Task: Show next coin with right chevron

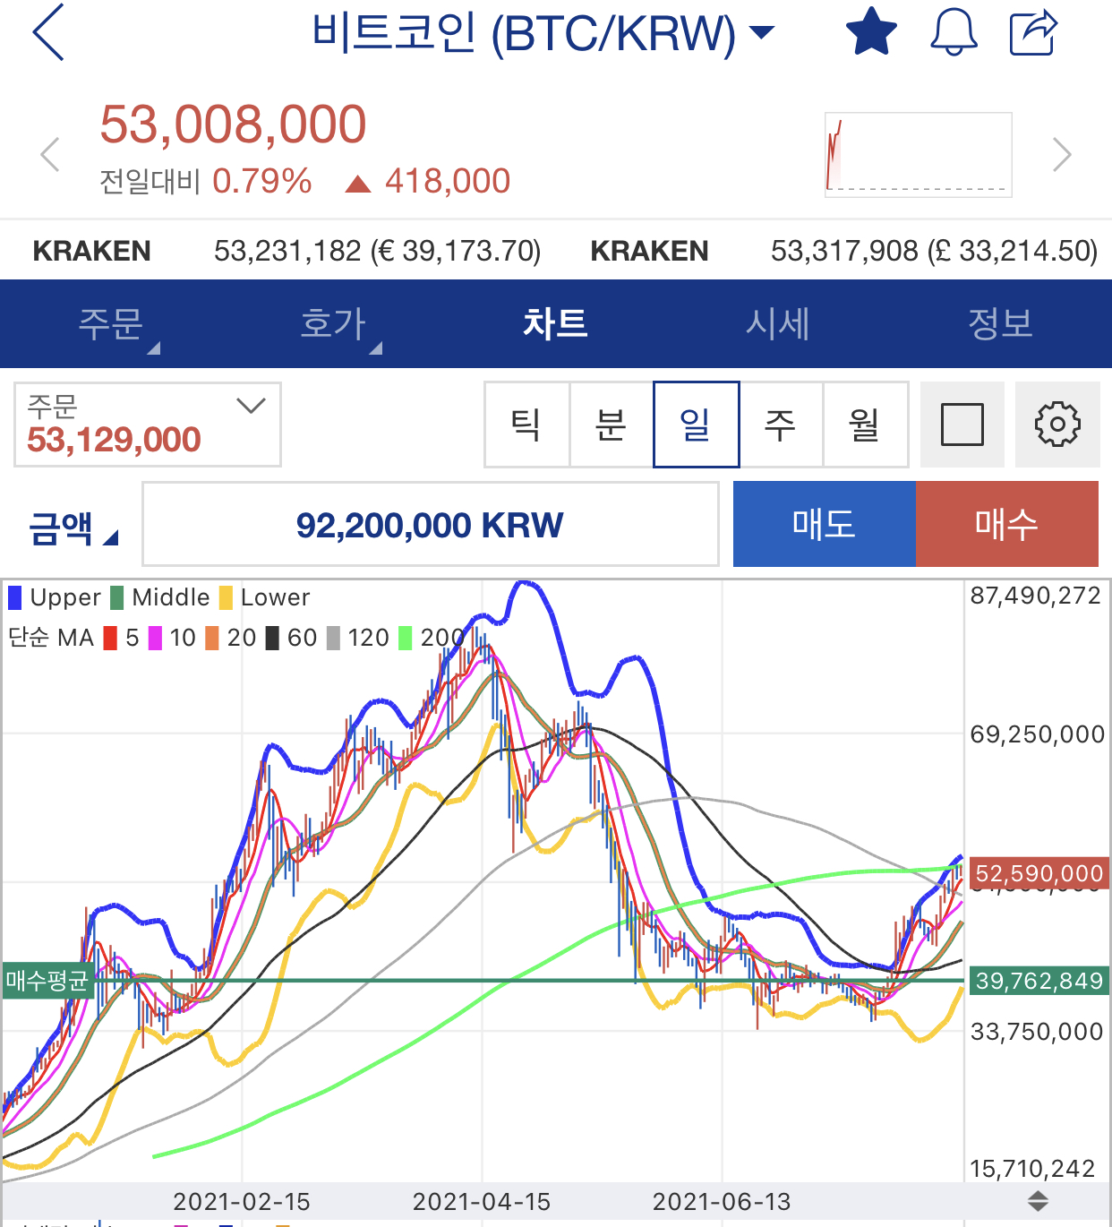Action: click(x=1062, y=154)
